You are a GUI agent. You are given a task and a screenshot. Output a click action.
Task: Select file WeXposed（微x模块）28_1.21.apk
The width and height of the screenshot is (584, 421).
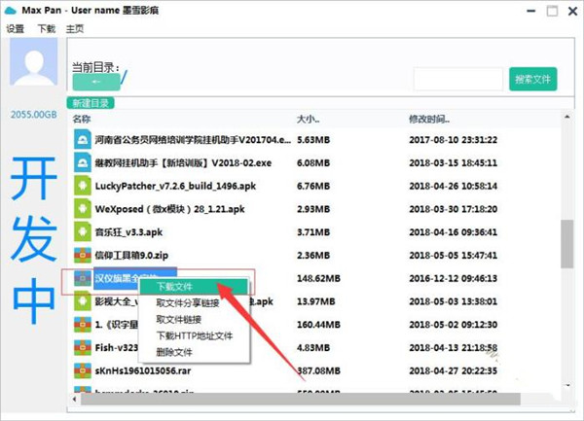click(169, 209)
